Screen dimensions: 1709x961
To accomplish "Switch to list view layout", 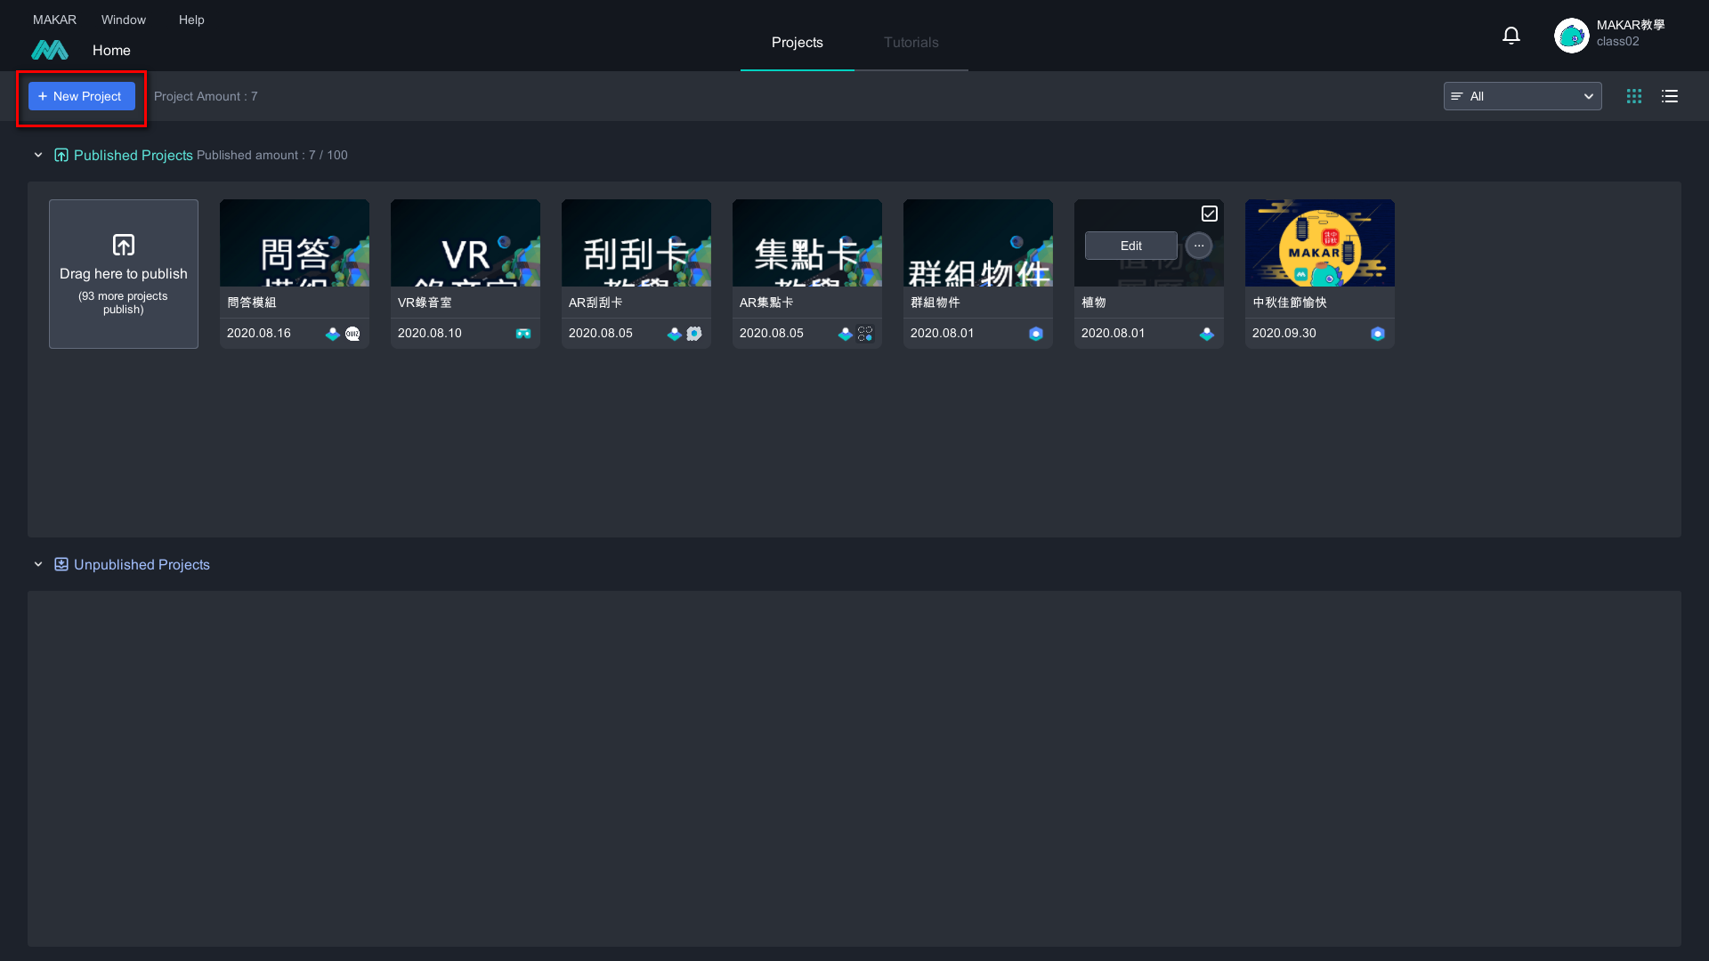I will (x=1669, y=96).
